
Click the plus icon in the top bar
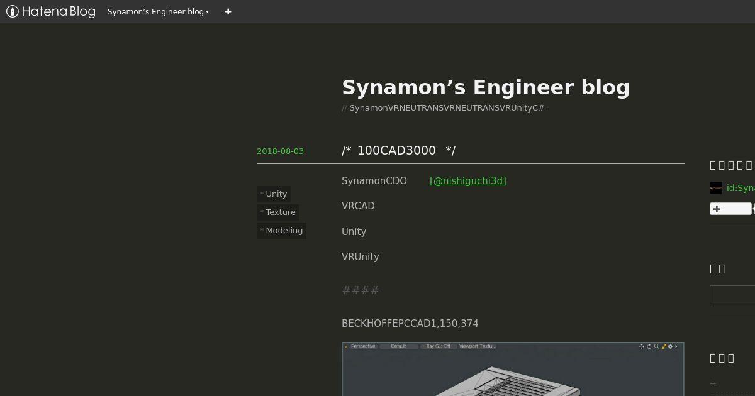click(228, 12)
